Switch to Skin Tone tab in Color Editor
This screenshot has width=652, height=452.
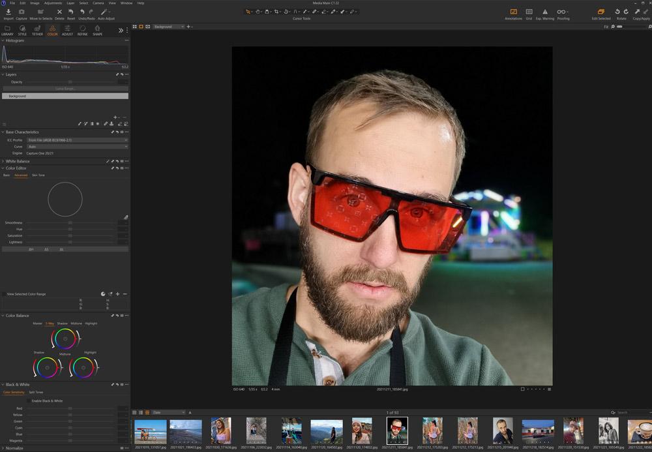pyautogui.click(x=38, y=175)
